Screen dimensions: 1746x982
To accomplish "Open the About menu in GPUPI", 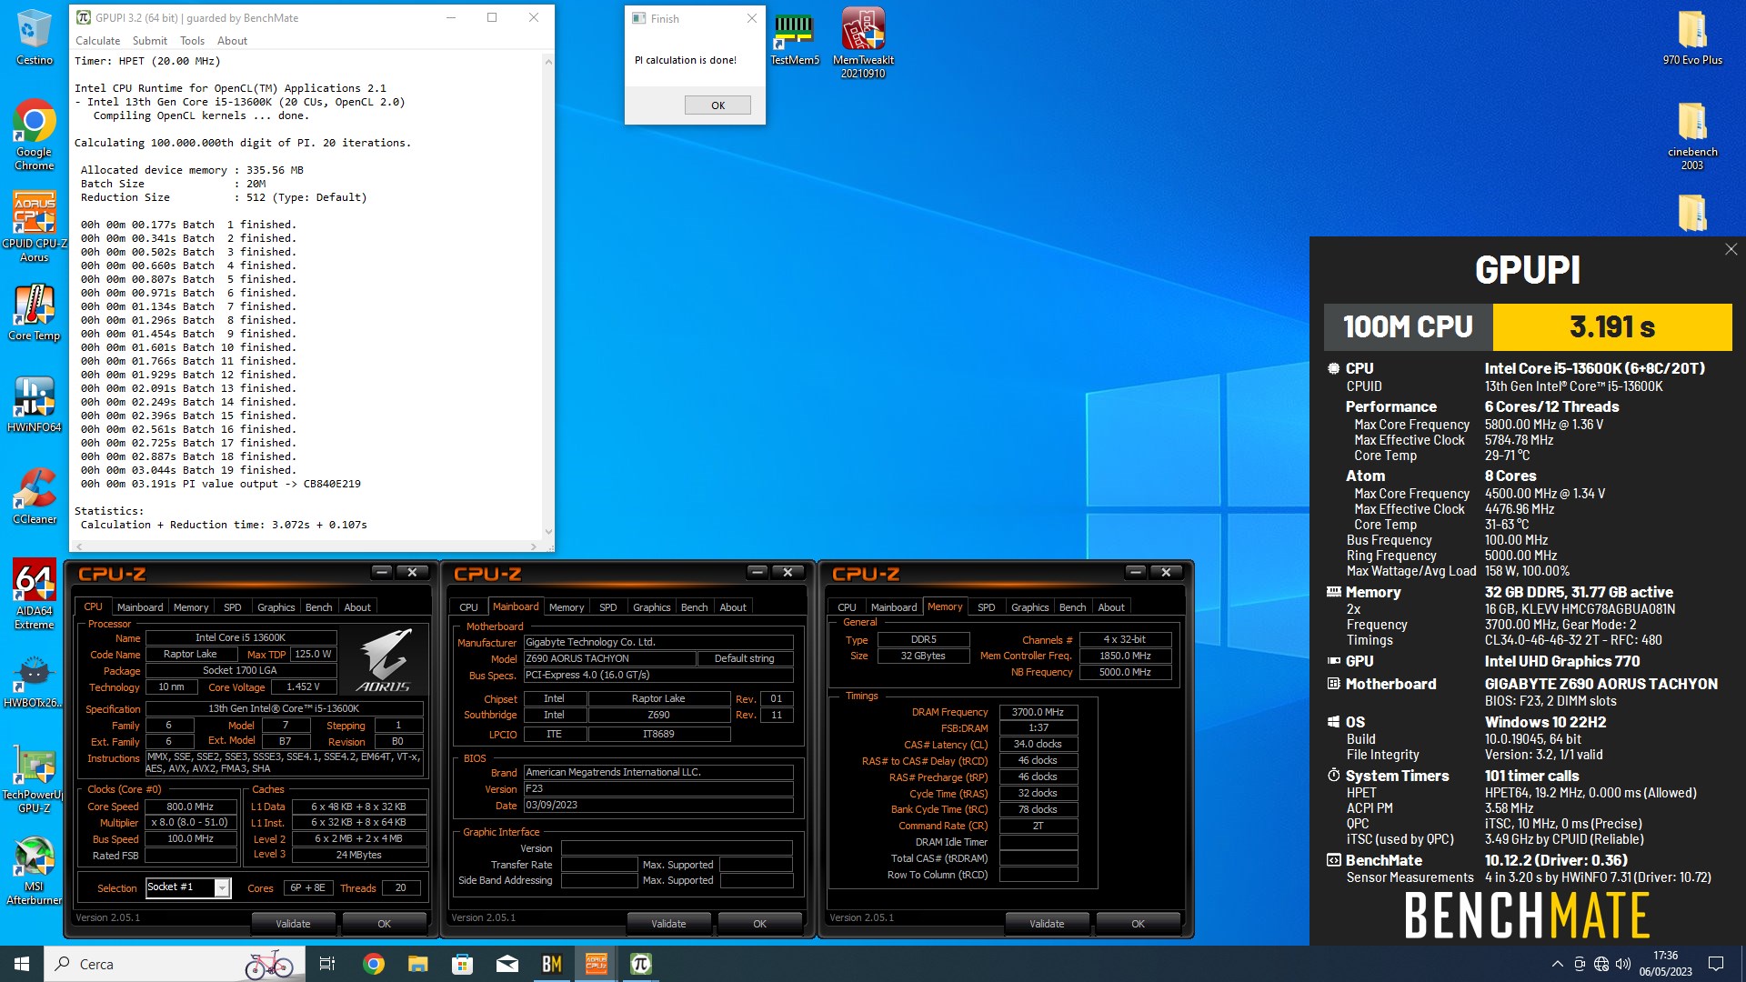I will pos(232,41).
